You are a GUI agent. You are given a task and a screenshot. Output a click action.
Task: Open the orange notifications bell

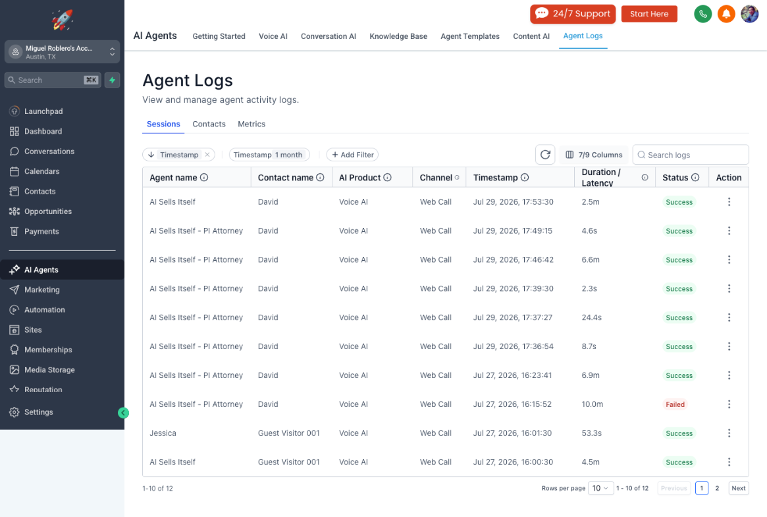[x=726, y=14]
